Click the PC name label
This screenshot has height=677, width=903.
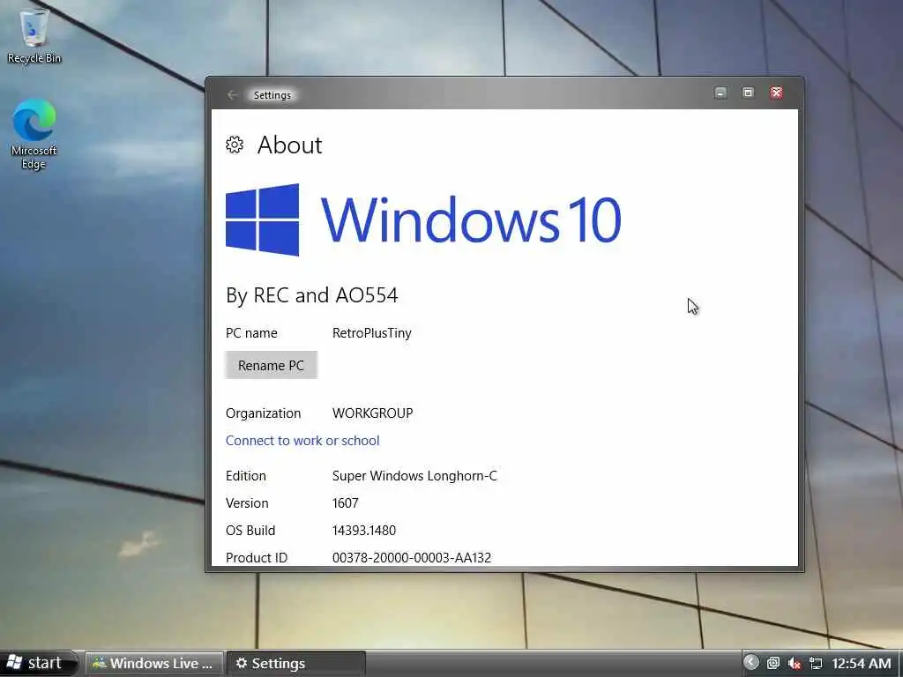(251, 332)
